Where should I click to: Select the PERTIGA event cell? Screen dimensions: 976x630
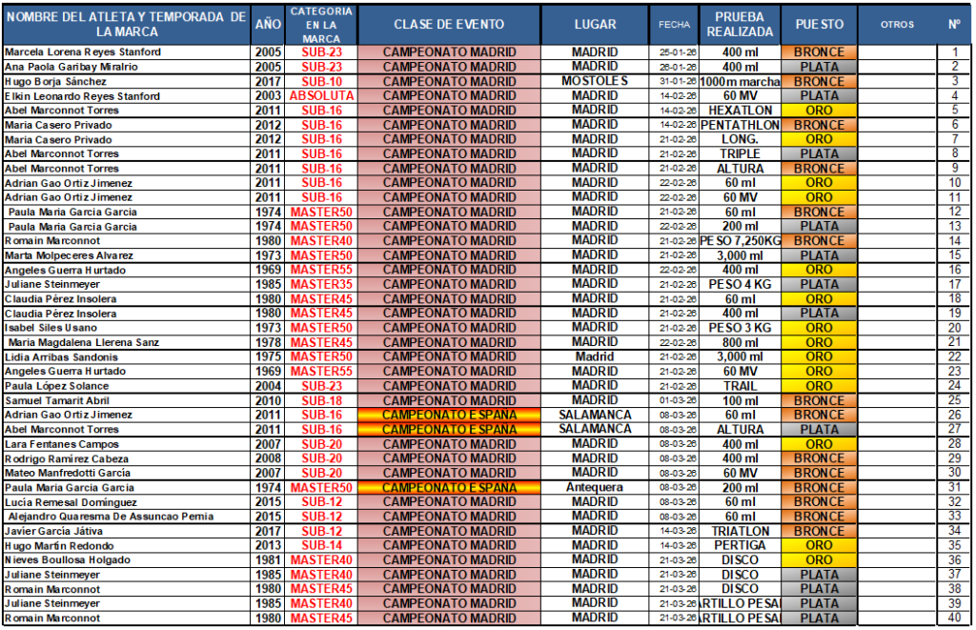pos(739,545)
